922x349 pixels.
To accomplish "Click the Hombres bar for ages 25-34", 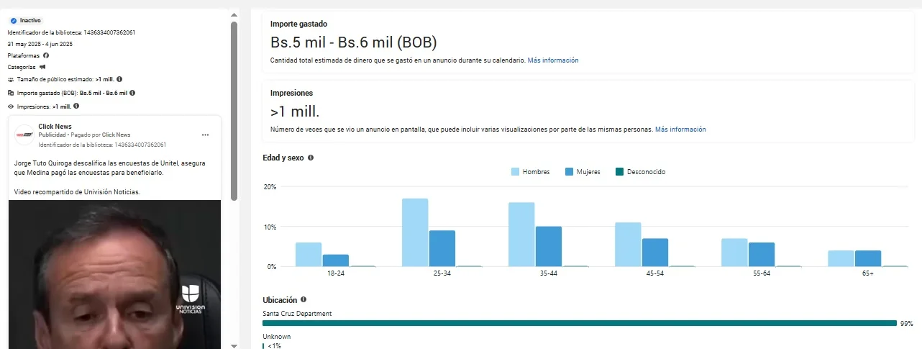I will pyautogui.click(x=415, y=232).
